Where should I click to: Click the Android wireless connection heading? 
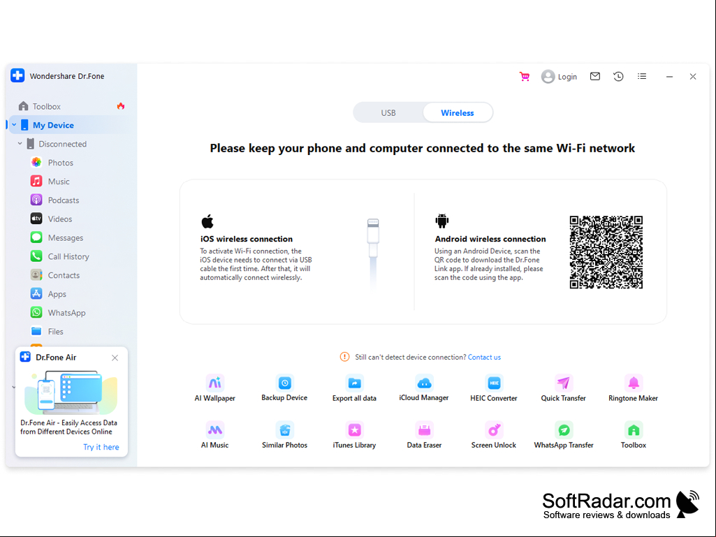pyautogui.click(x=490, y=239)
